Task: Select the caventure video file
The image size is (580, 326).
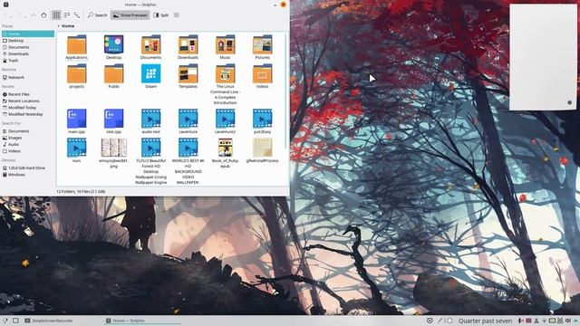Action: pyautogui.click(x=188, y=119)
